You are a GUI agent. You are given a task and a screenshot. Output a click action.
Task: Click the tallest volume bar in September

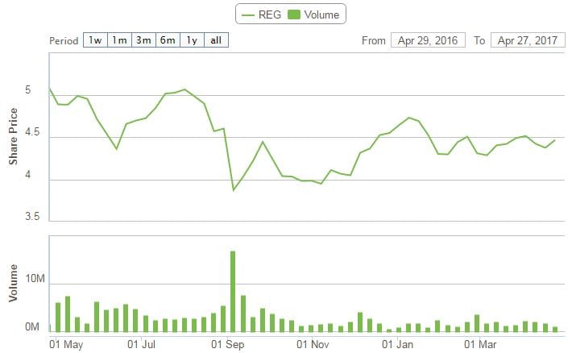(x=233, y=292)
